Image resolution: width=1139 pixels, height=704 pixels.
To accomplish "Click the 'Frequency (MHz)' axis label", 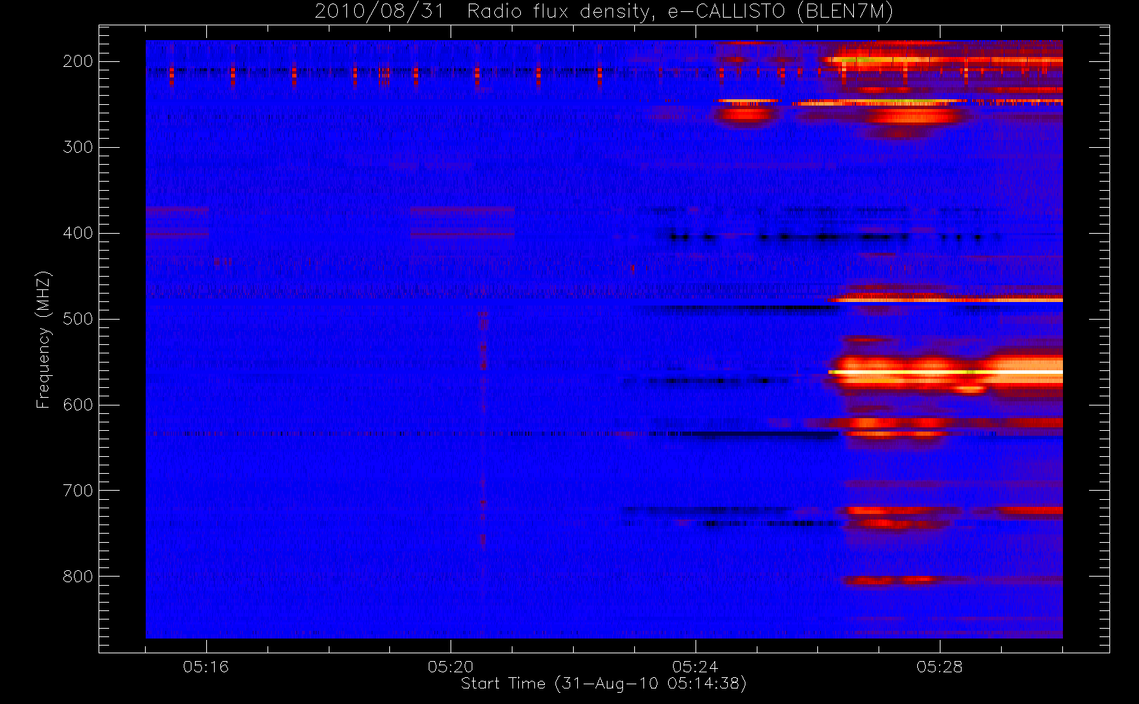I will [44, 339].
